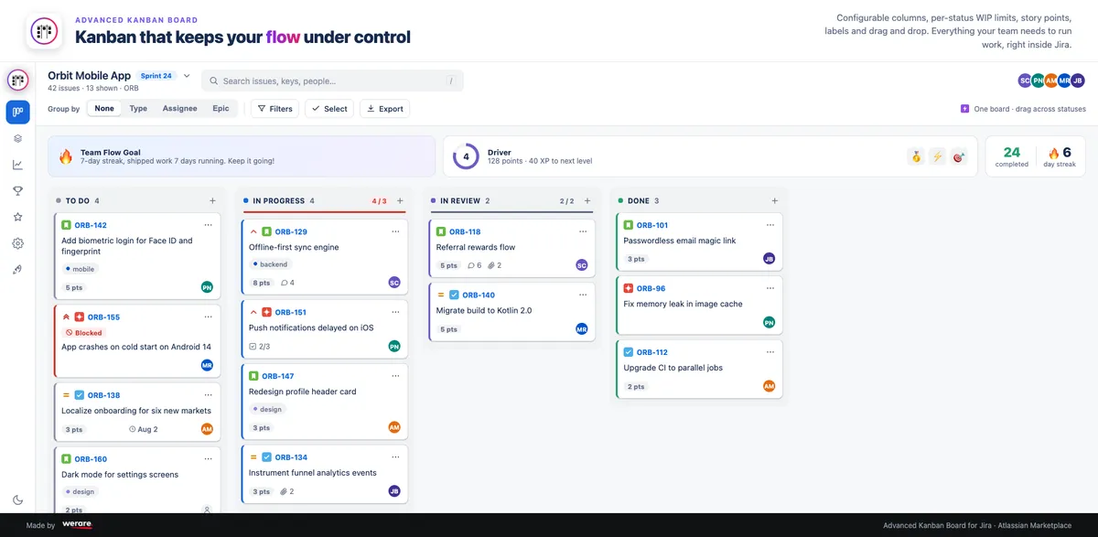Open the more menu on card ORB-101

pos(771,225)
